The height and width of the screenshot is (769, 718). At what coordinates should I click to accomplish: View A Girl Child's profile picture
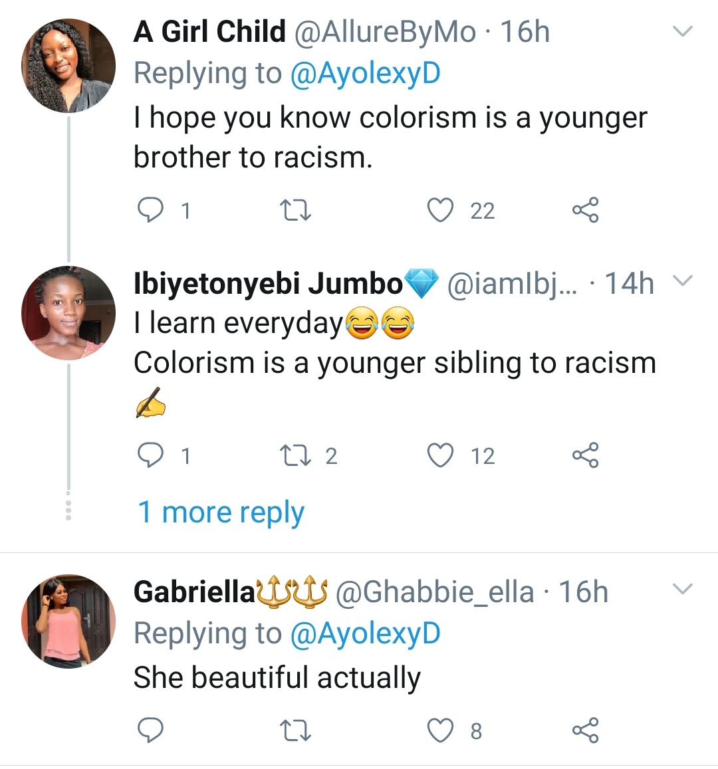[x=68, y=65]
